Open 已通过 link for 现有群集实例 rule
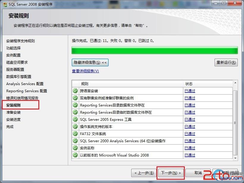Screen dimensions: 244x183 pos(190,98)
